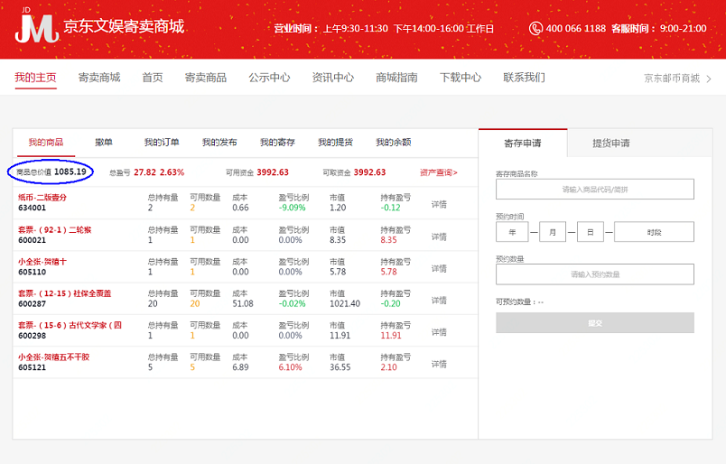Go to 公示中心 in navigation bar
The width and height of the screenshot is (726, 464).
(x=269, y=78)
